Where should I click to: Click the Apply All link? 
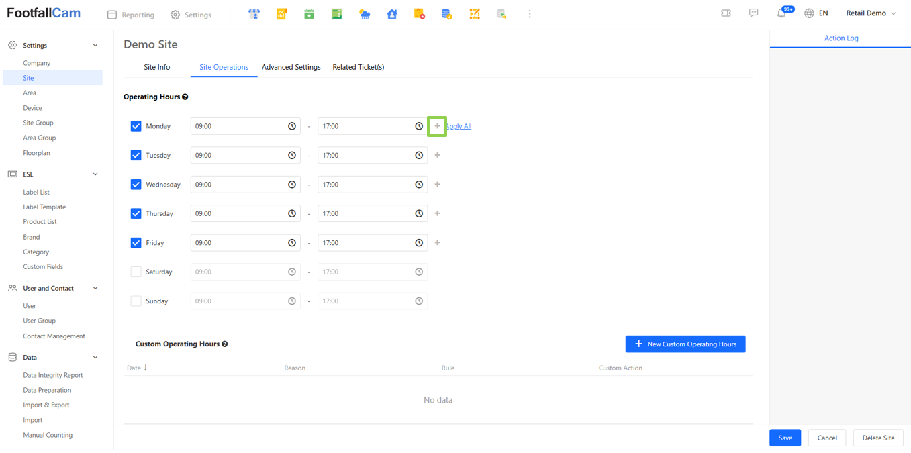click(460, 126)
